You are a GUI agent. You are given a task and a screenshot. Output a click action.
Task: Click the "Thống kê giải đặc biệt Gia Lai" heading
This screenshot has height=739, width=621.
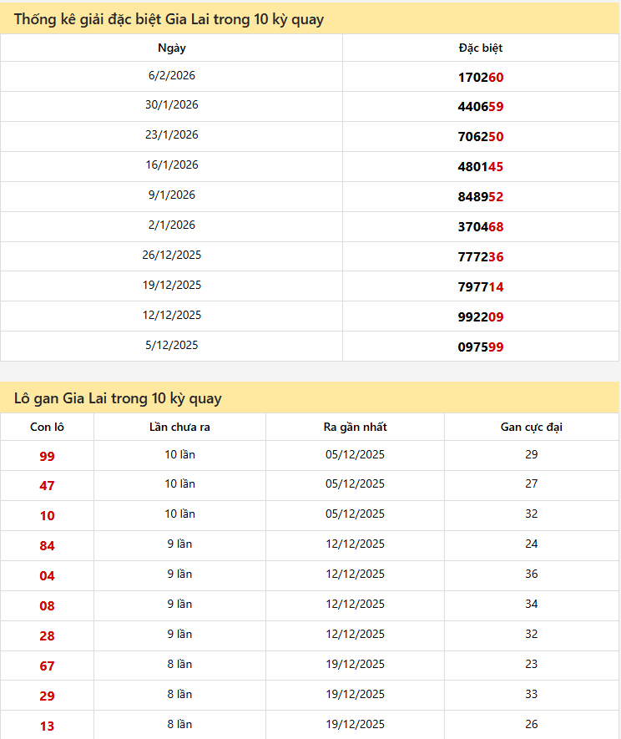click(x=169, y=19)
